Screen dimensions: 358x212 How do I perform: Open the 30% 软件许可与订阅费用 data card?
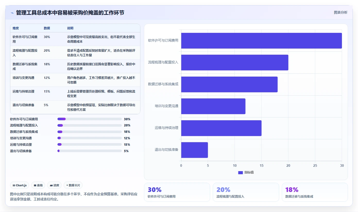(x=177, y=192)
